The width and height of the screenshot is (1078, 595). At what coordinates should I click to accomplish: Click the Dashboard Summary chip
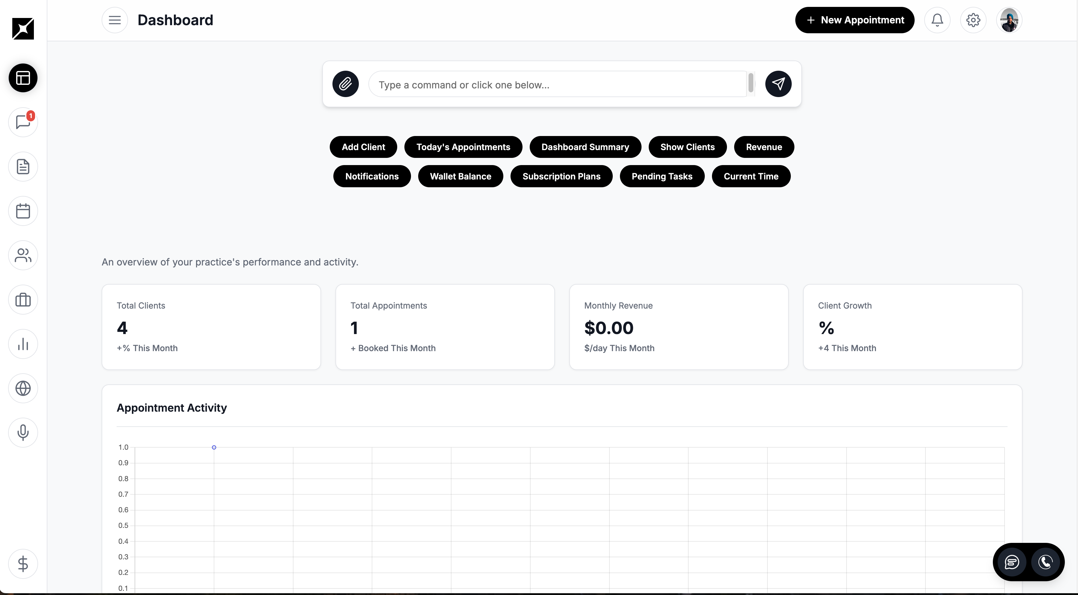point(585,147)
